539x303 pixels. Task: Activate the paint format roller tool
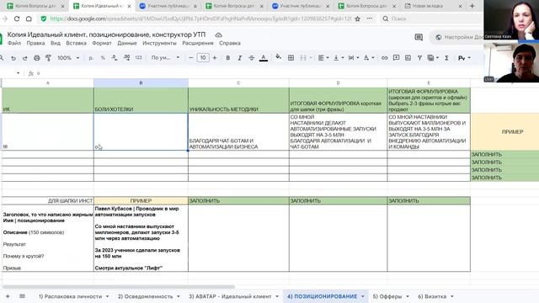(49, 58)
